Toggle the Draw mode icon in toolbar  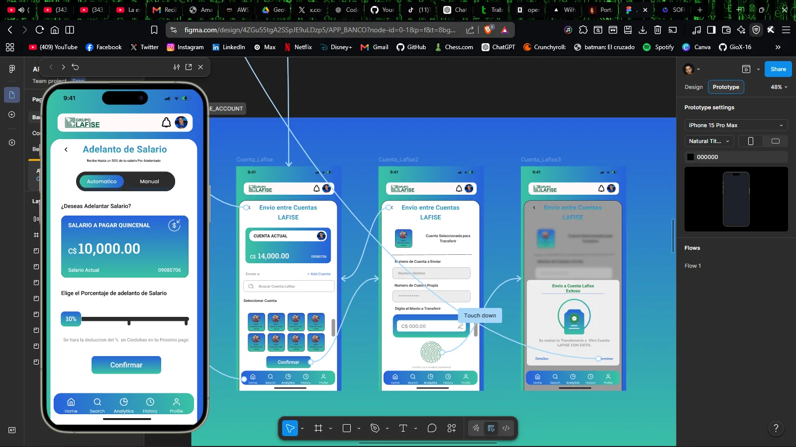(x=476, y=428)
